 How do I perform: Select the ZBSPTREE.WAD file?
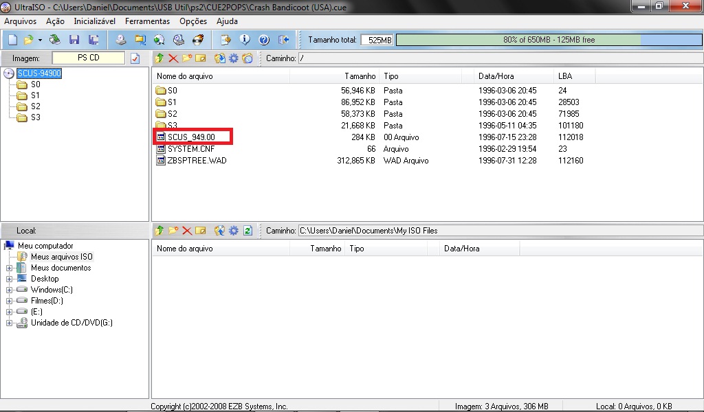point(197,161)
